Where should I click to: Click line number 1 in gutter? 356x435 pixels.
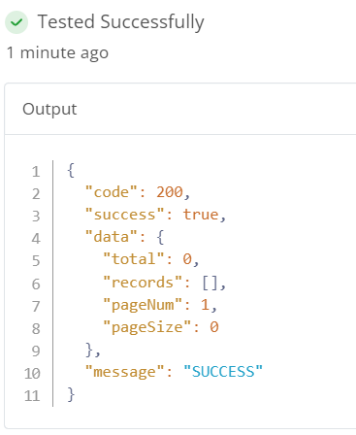36,172
